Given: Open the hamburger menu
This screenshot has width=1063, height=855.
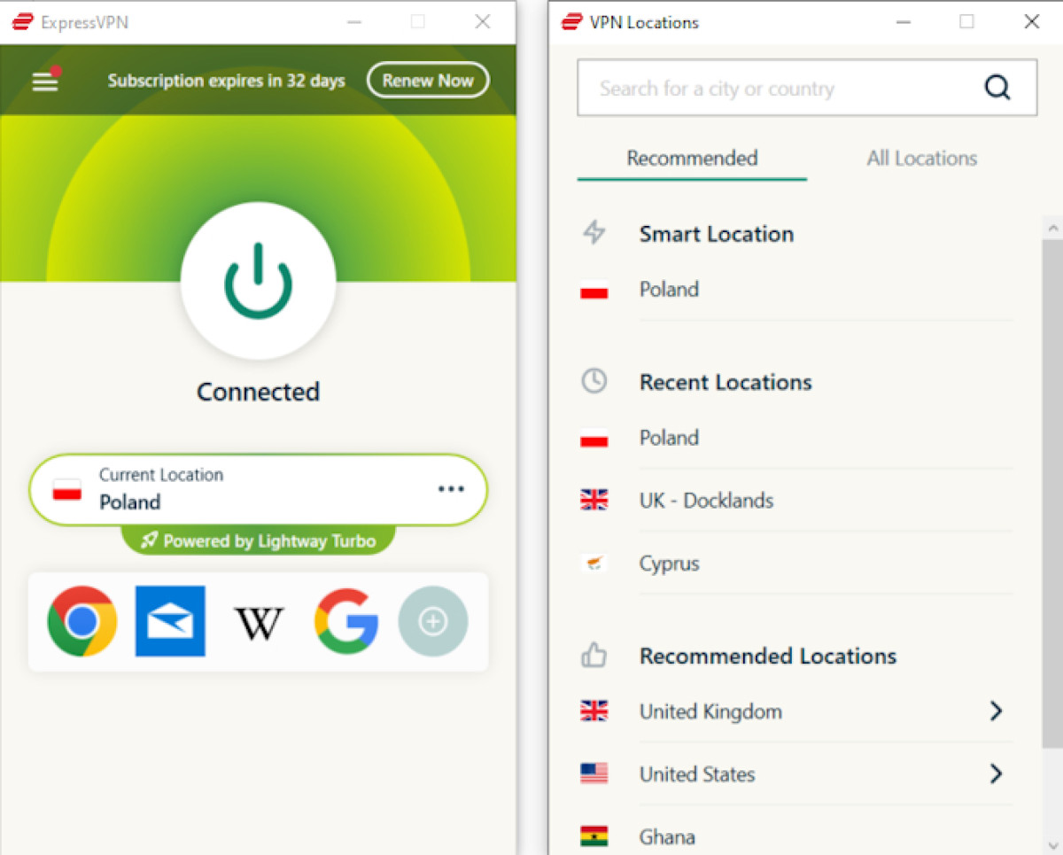Looking at the screenshot, I should point(45,82).
